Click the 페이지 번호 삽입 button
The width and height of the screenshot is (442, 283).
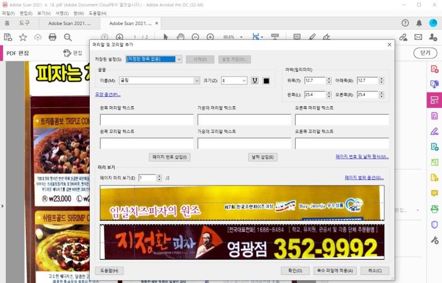(x=169, y=157)
